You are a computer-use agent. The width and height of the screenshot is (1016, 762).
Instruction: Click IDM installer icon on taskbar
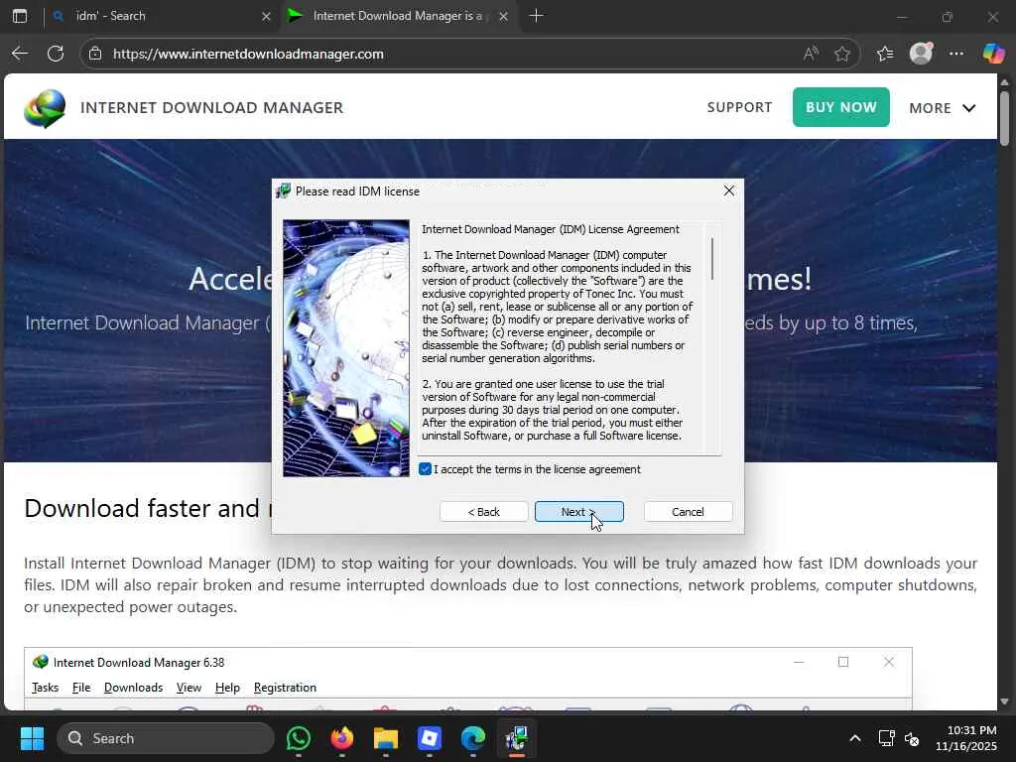pyautogui.click(x=516, y=738)
